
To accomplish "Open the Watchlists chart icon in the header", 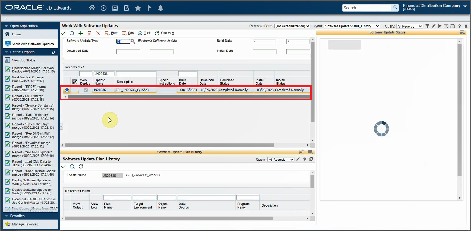I will point(115,8).
